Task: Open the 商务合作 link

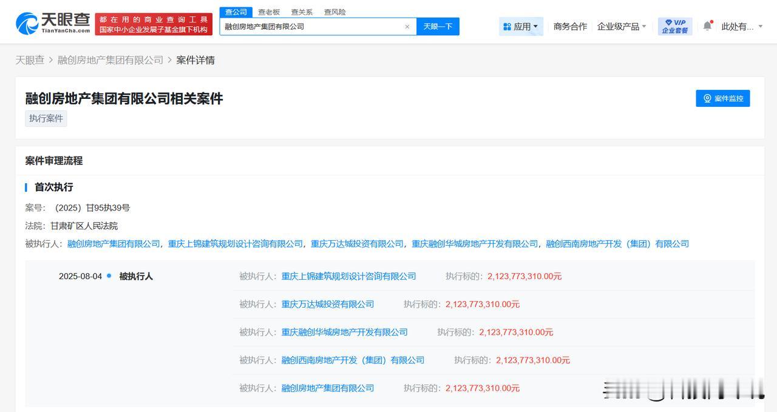Action: tap(570, 26)
